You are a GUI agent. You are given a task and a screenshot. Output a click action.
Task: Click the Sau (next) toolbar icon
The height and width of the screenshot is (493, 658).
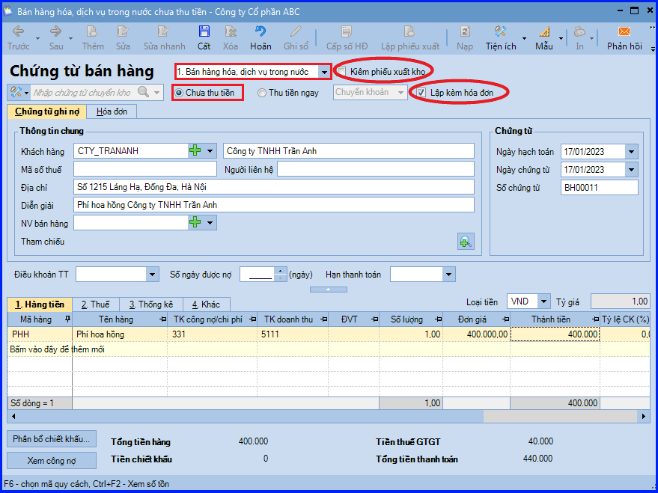[x=56, y=31]
